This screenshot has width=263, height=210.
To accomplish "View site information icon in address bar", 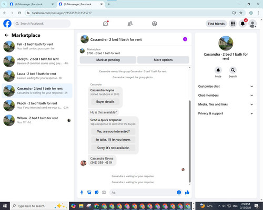I will (x=28, y=13).
